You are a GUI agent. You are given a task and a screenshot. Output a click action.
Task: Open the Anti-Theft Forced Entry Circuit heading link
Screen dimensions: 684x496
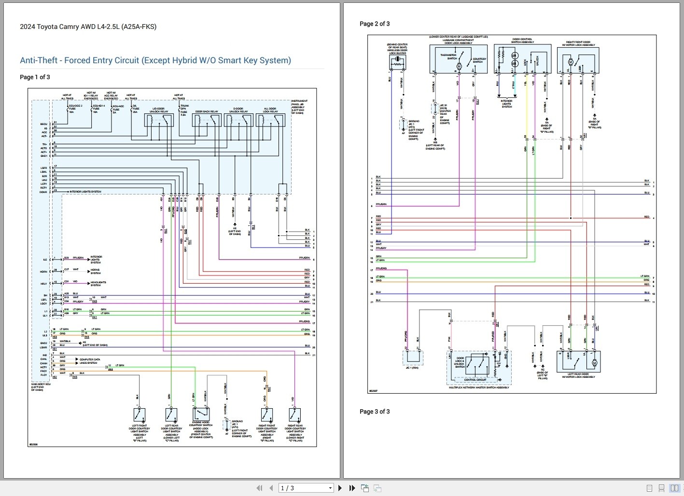pyautogui.click(x=155, y=60)
